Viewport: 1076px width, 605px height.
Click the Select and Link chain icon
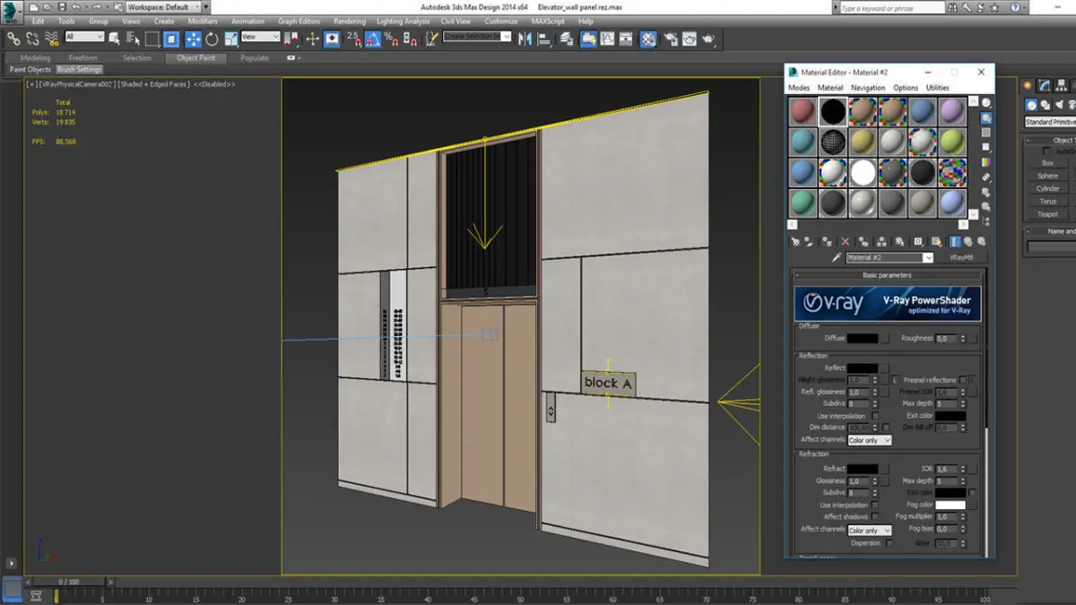click(13, 39)
